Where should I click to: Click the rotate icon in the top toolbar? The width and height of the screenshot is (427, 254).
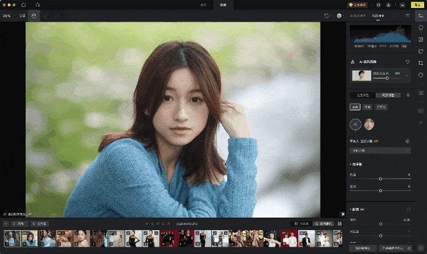point(326,16)
